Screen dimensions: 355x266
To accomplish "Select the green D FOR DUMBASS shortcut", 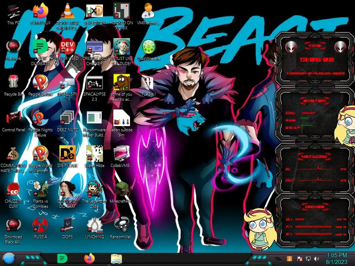I will click(x=40, y=52).
